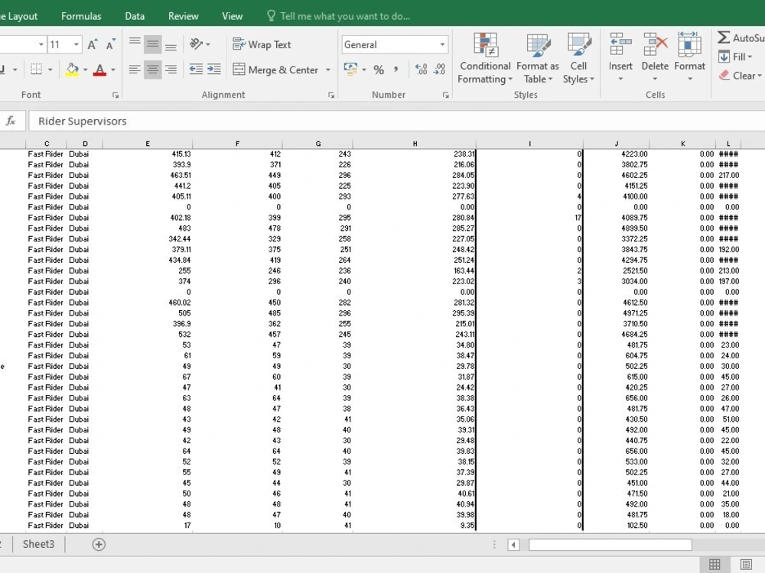Switch to the Data tab

tap(135, 16)
